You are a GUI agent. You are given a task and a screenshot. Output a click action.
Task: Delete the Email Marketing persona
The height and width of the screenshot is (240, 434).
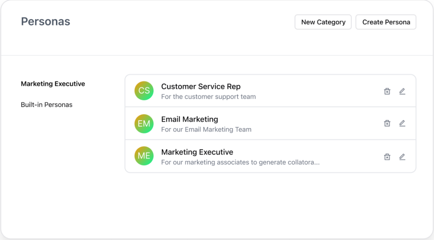(x=387, y=123)
